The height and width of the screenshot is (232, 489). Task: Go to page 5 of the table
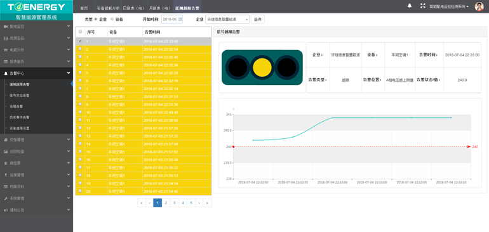pyautogui.click(x=191, y=203)
